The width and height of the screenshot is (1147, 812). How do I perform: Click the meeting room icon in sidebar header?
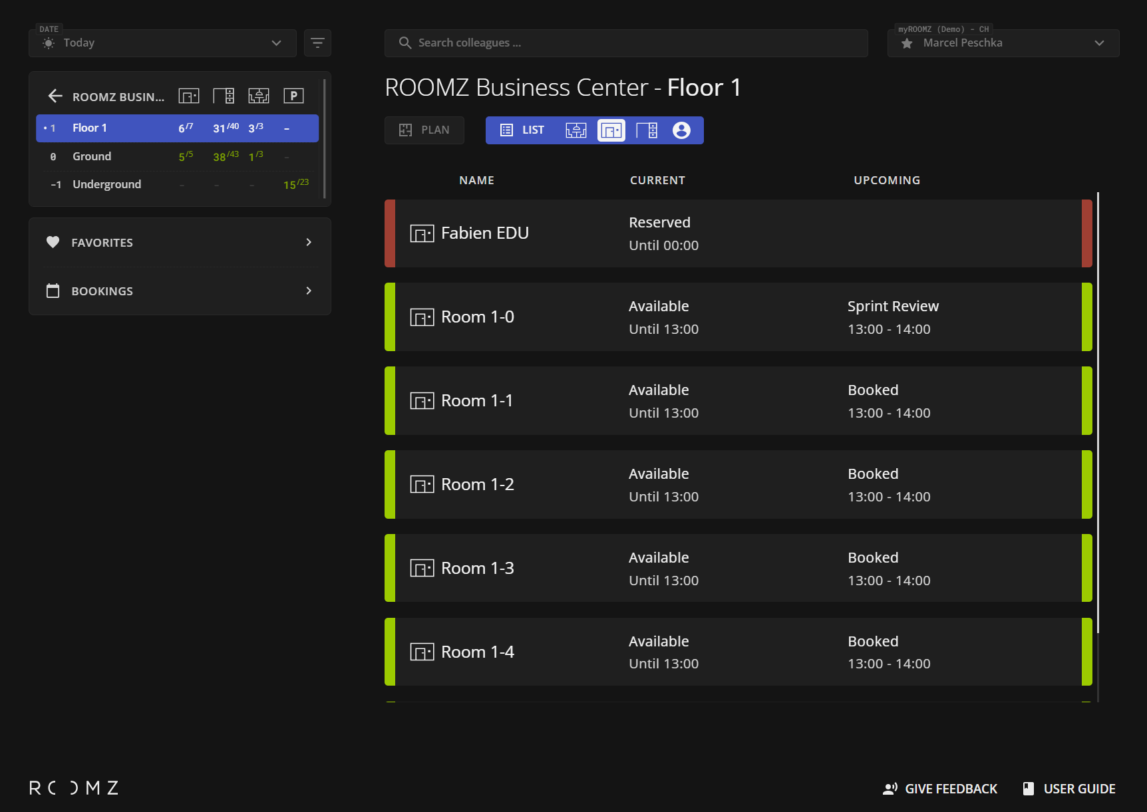(189, 96)
